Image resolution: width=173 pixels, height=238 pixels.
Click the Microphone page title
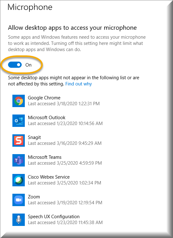(x=30, y=7)
